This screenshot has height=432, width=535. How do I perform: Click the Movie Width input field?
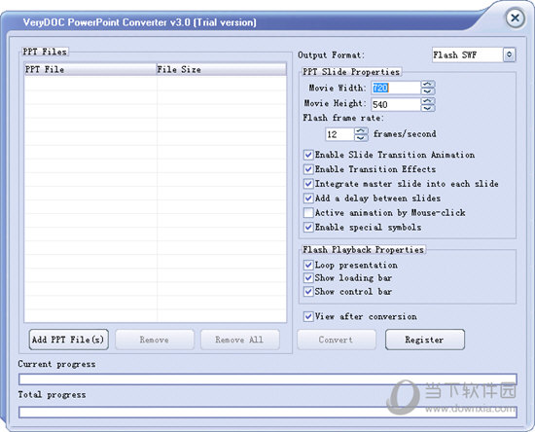396,88
